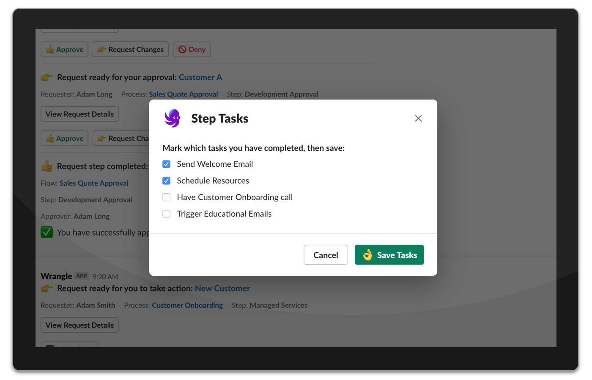Screen dimensions: 592x380
Task: Deny the request with the Deny button
Action: [x=192, y=49]
